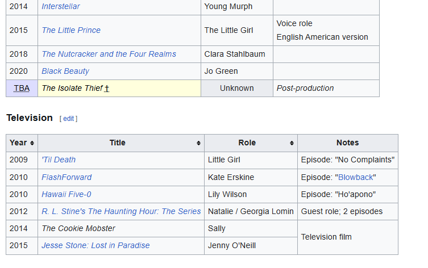
Task: Select the Lily Wilson role cell
Action: [251, 194]
